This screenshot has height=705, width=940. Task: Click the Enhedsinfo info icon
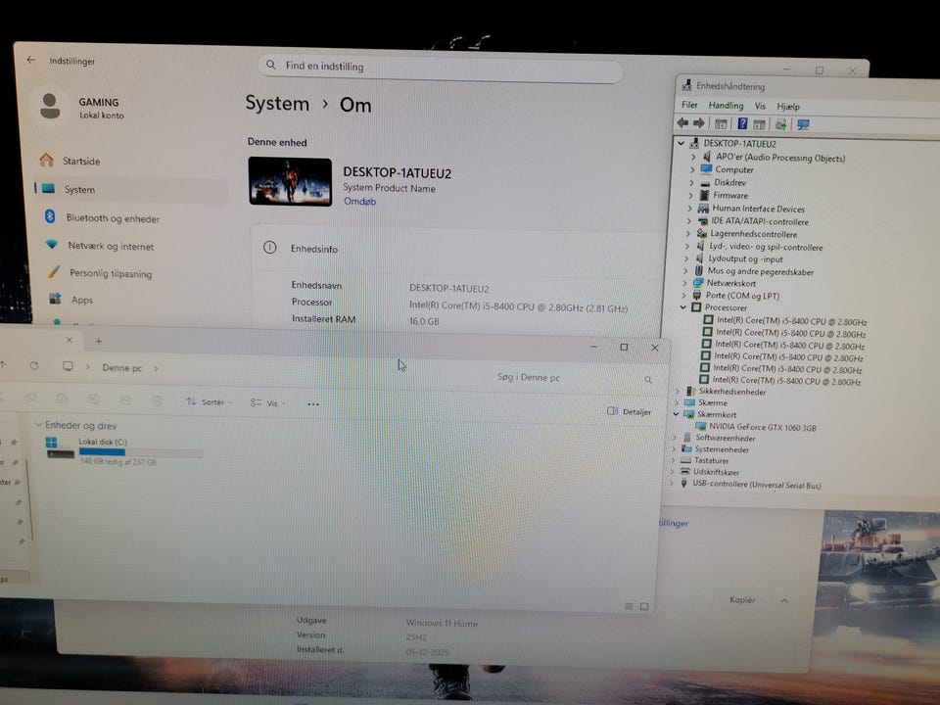point(270,248)
